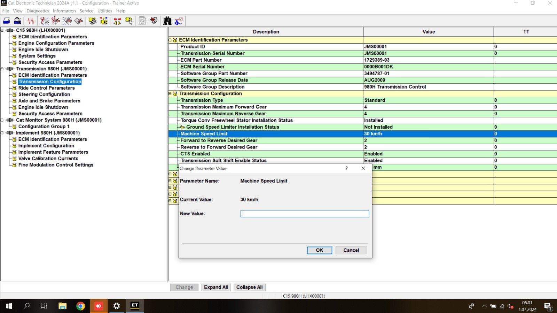
Task: Select Steering Configuration in the tree
Action: point(44,94)
